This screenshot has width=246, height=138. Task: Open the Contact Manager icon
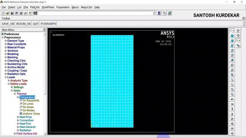(170, 13)
